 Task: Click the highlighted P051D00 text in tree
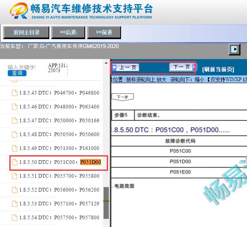pyautogui.click(x=90, y=162)
